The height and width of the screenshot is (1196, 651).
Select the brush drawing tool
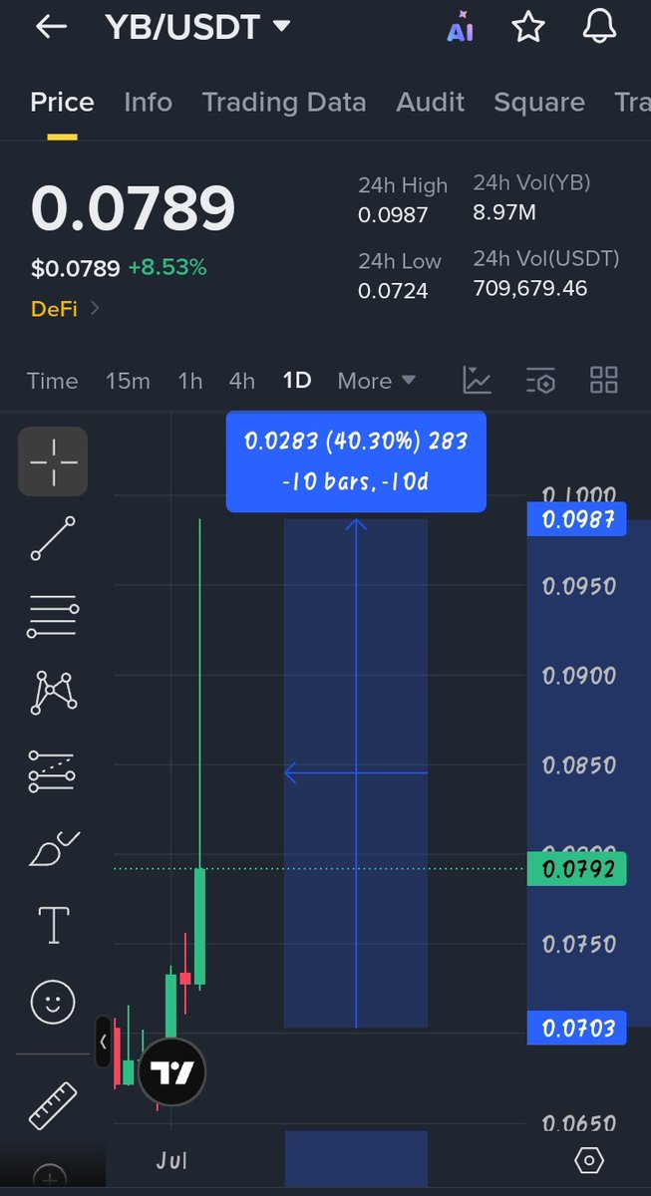tap(55, 848)
